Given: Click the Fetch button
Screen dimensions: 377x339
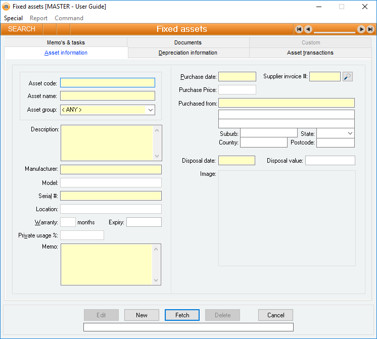Looking at the screenshot, I should (182, 315).
